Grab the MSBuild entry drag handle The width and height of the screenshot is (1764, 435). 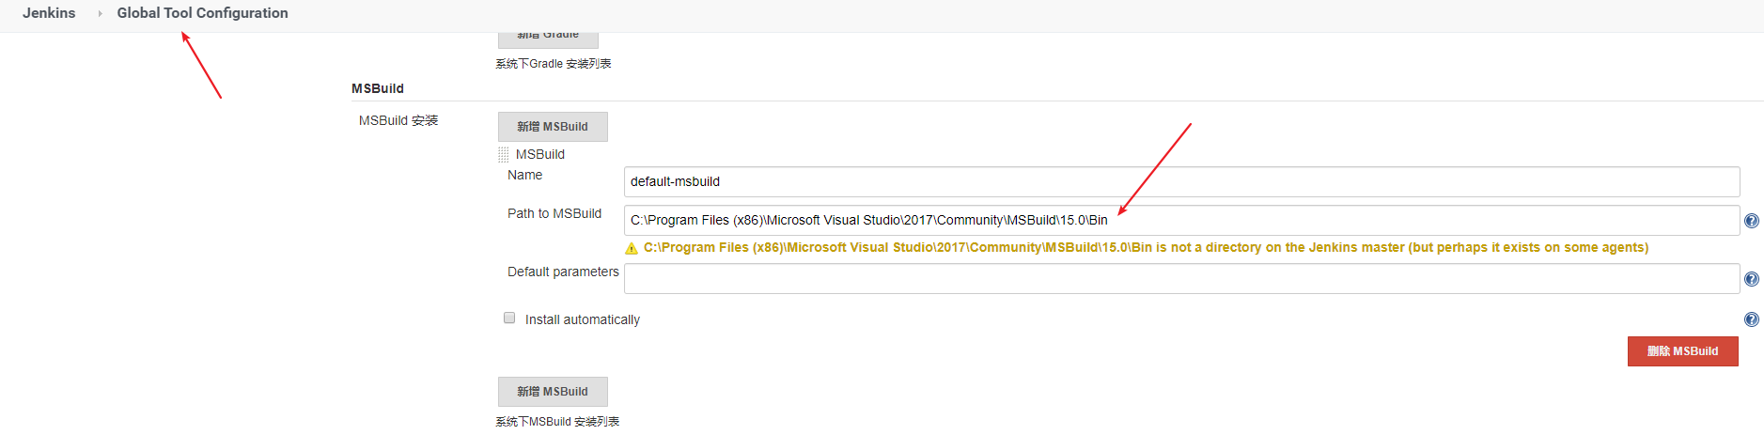pyautogui.click(x=504, y=154)
